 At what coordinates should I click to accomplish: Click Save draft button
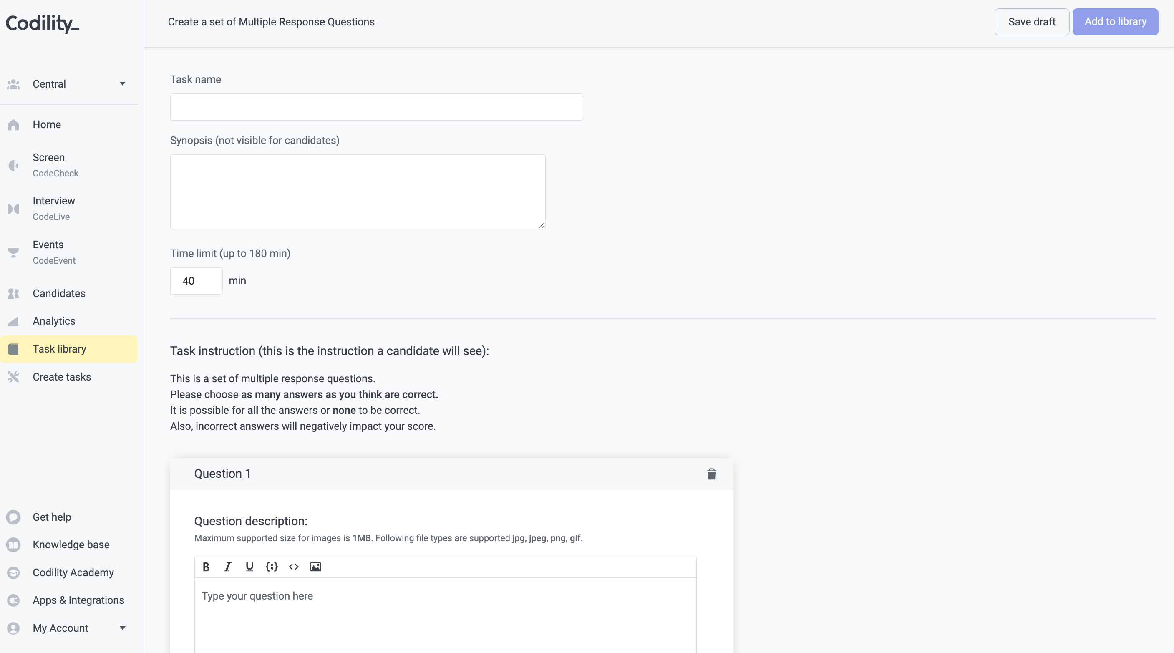pos(1032,22)
